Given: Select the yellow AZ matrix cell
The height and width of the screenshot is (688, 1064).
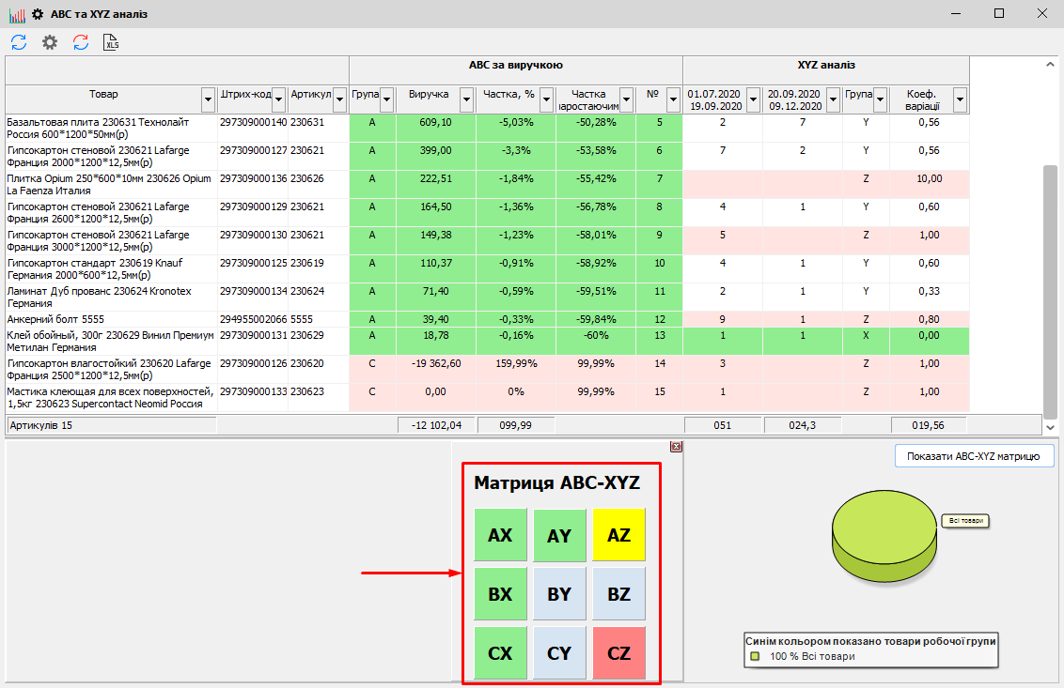Looking at the screenshot, I should pos(618,535).
